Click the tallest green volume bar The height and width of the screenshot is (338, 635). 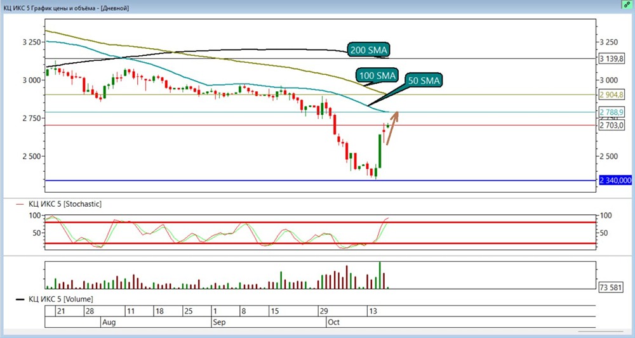point(380,275)
